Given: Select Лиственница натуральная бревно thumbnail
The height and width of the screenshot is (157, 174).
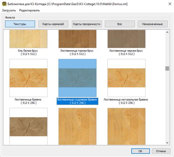Looking at the screenshot, I should click(x=127, y=78).
